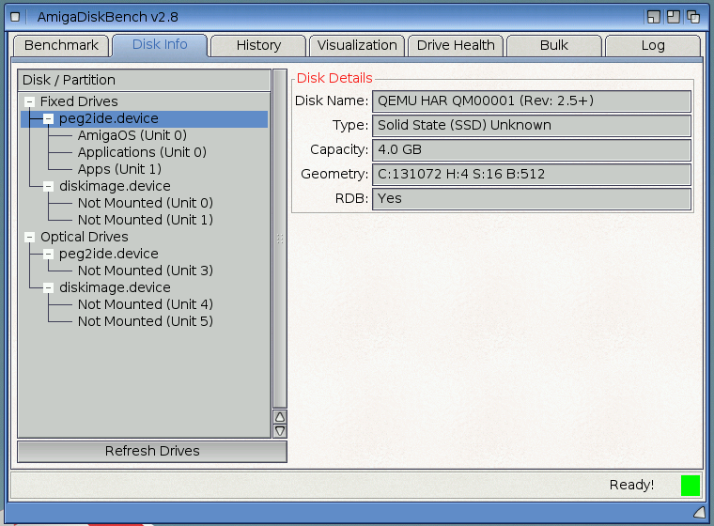The width and height of the screenshot is (714, 526).
Task: Select the AmigaOS (Unit 0) partition
Action: point(132,135)
